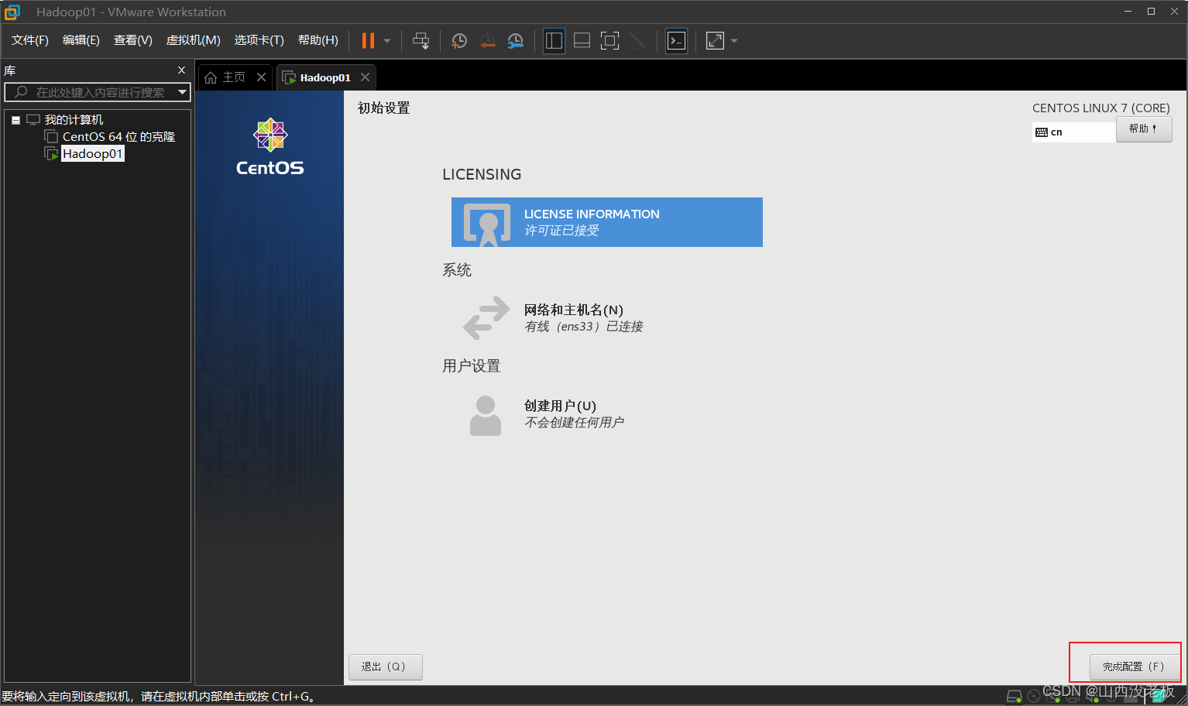
Task: Toggle the console view icon
Action: (676, 41)
